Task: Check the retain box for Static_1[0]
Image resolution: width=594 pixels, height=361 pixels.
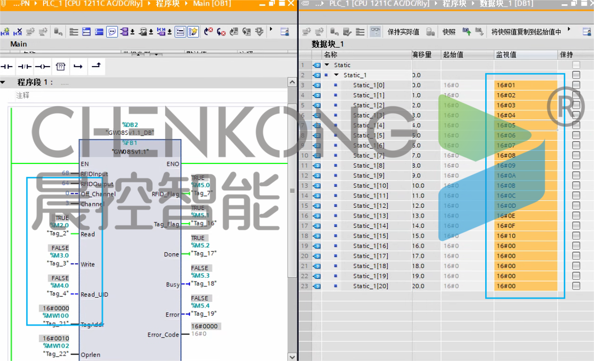Action: click(x=576, y=85)
